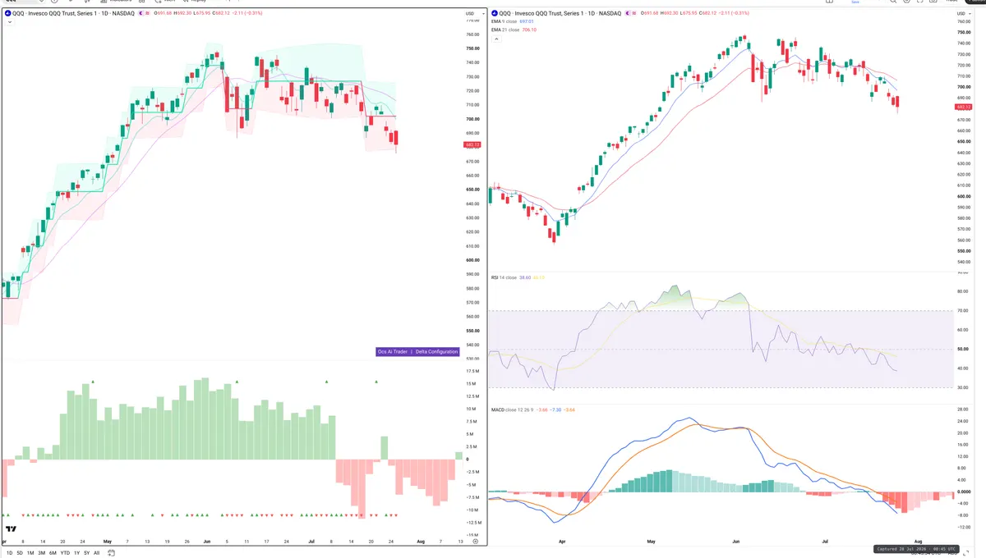
Task: Click the red 682.12 price label on right chart
Action: pos(964,107)
